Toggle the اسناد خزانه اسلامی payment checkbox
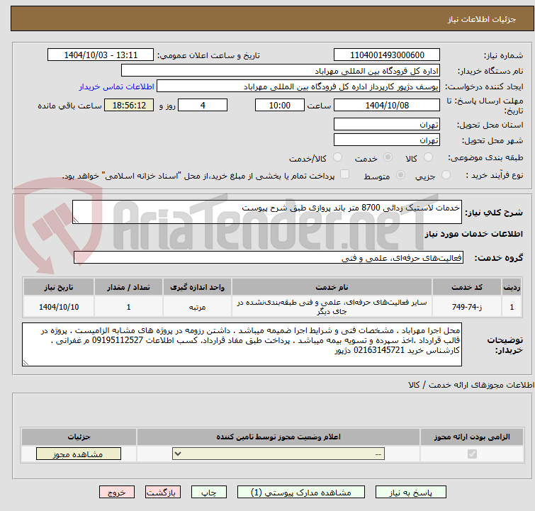The width and height of the screenshot is (535, 511). pyautogui.click(x=345, y=174)
